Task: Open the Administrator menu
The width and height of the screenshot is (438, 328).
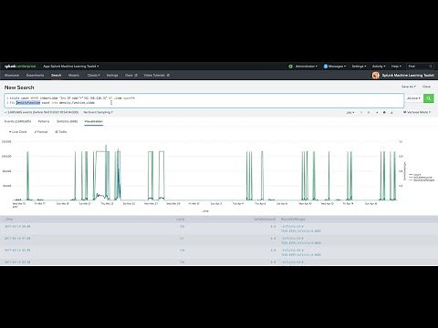Action: tap(307, 67)
